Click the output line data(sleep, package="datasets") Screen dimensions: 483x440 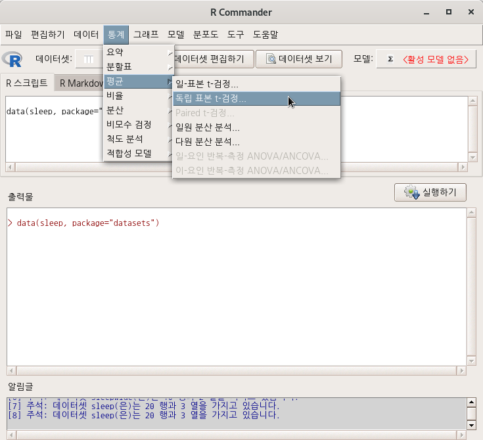coord(88,223)
